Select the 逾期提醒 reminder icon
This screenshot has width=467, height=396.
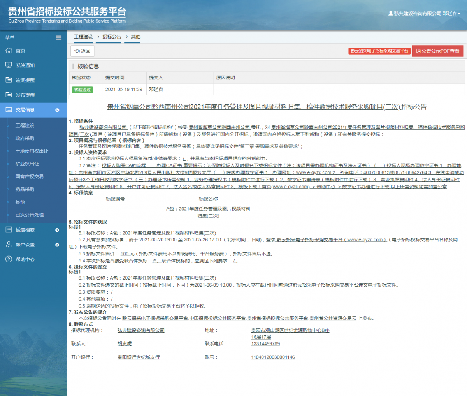coord(9,80)
